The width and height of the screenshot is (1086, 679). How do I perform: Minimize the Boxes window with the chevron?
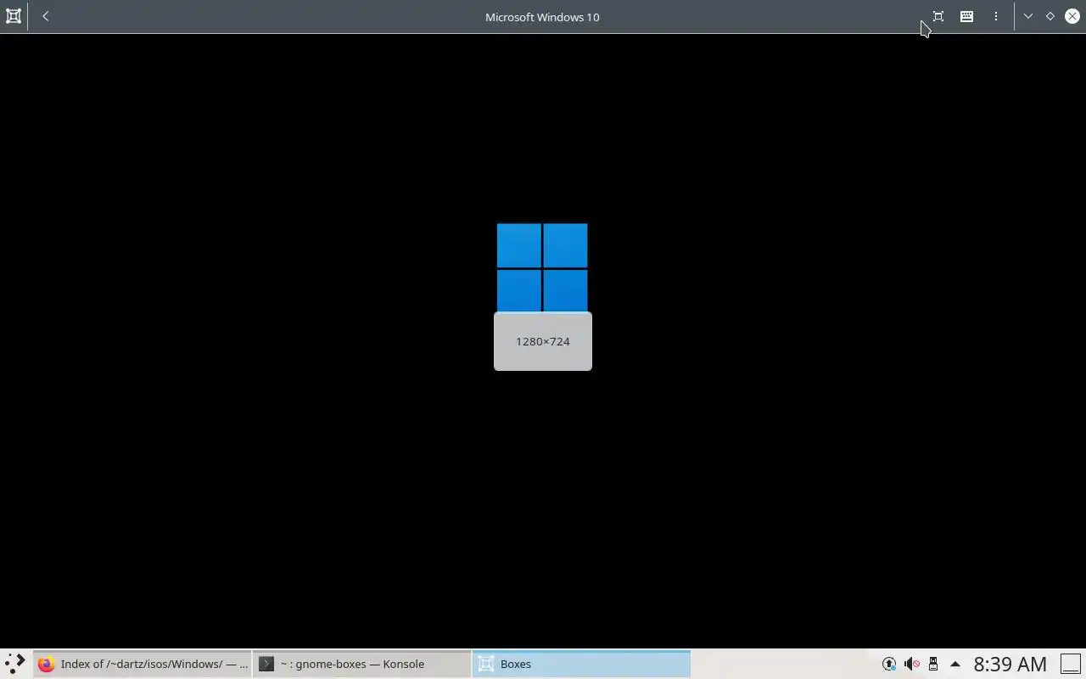coord(1028,16)
